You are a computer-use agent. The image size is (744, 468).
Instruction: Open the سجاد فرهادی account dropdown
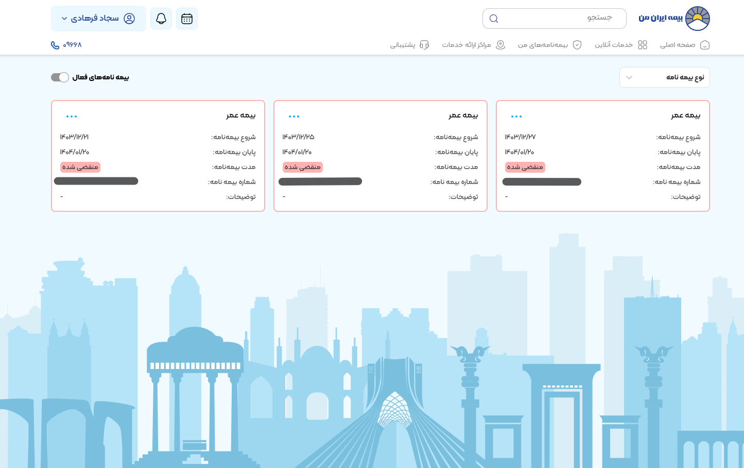pyautogui.click(x=98, y=18)
